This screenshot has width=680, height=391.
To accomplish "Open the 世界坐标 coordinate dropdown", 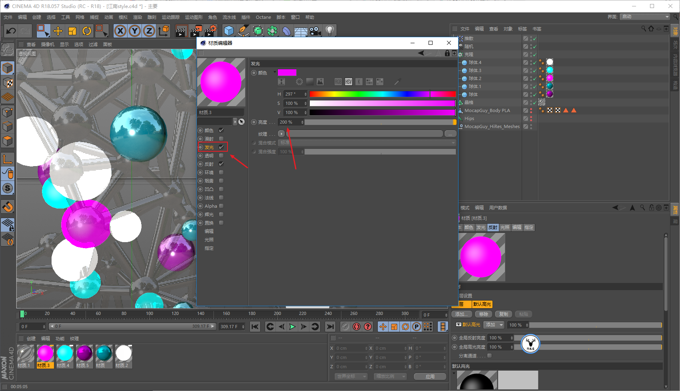I will coord(351,377).
